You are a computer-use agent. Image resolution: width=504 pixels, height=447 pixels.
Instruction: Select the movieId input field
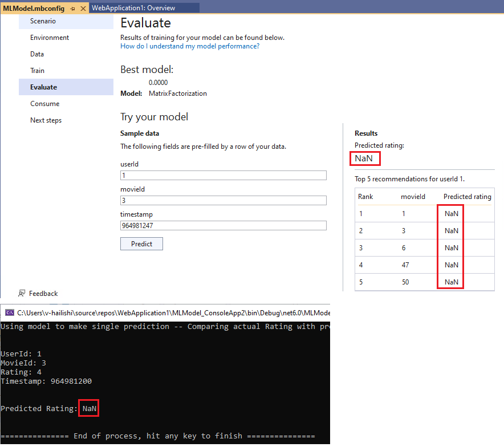coord(223,200)
